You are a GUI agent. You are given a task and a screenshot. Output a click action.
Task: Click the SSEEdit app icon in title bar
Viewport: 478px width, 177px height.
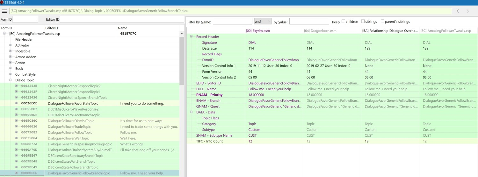pyautogui.click(x=2, y=2)
